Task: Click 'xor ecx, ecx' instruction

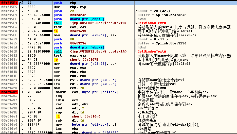Action: coord(70,68)
